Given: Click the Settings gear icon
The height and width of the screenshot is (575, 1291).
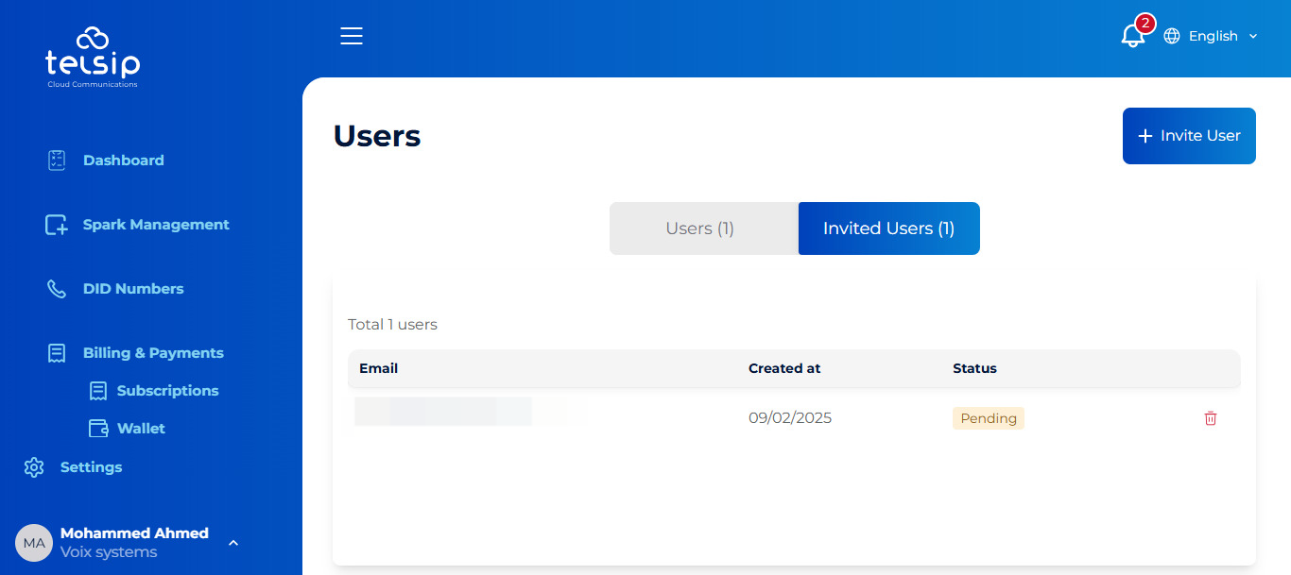Looking at the screenshot, I should pyautogui.click(x=34, y=467).
